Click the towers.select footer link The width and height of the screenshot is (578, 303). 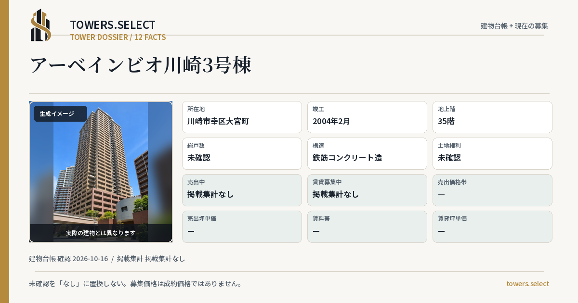tap(527, 284)
